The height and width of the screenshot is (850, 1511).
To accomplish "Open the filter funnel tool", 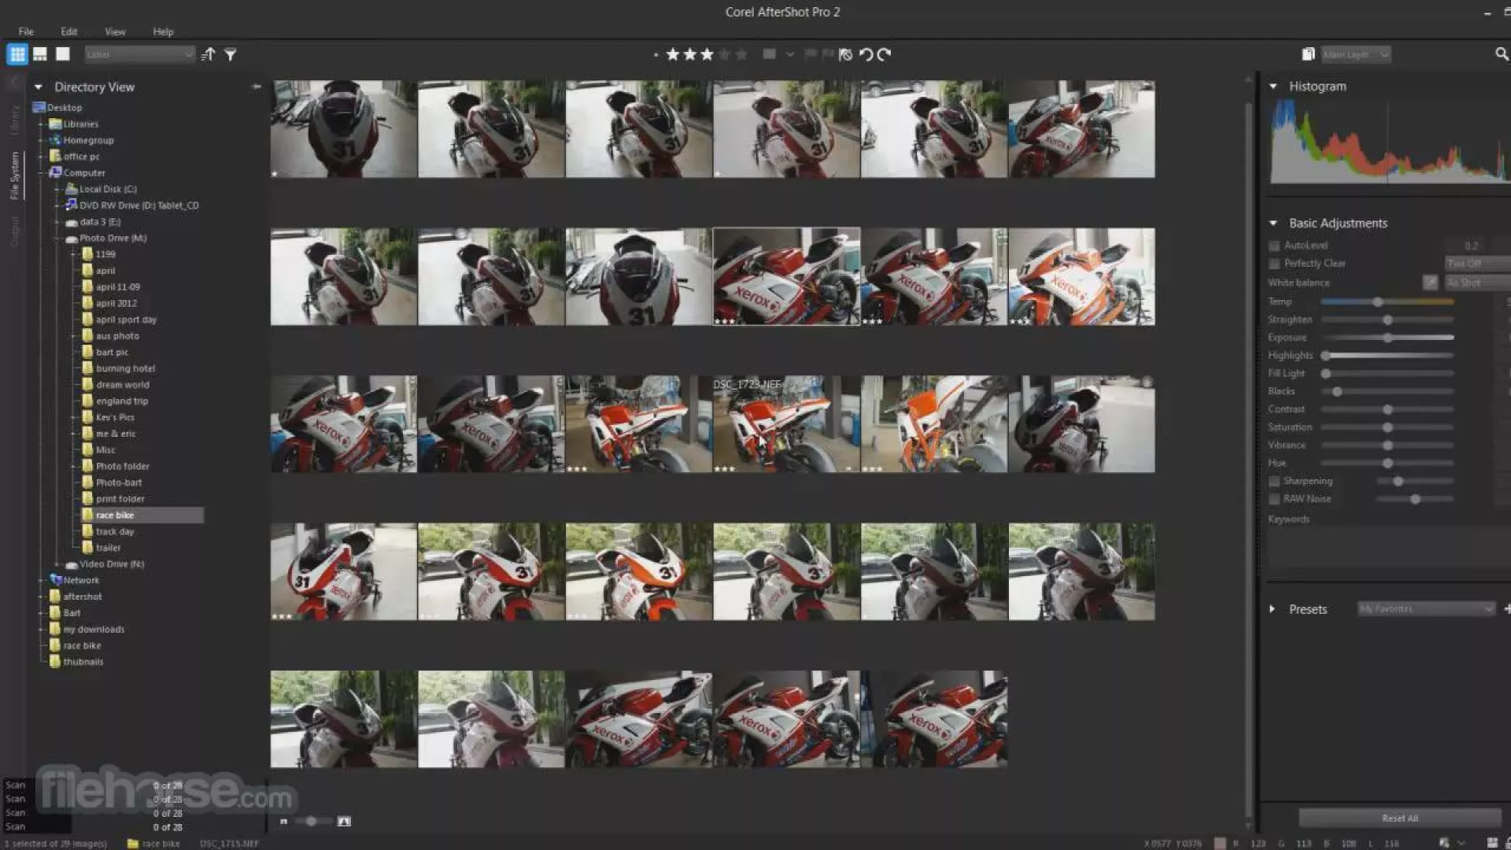I will coord(231,54).
